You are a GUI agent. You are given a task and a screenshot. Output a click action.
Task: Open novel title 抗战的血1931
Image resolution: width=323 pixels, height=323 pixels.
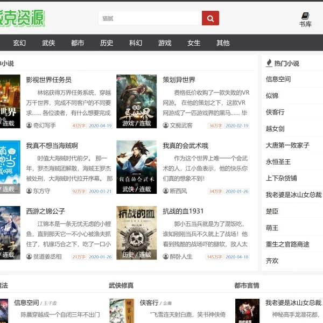click(x=183, y=211)
